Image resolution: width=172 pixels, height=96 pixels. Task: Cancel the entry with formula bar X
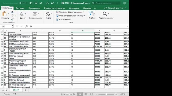17,26
